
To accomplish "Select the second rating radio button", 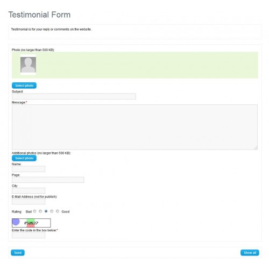I will [x=40, y=211].
